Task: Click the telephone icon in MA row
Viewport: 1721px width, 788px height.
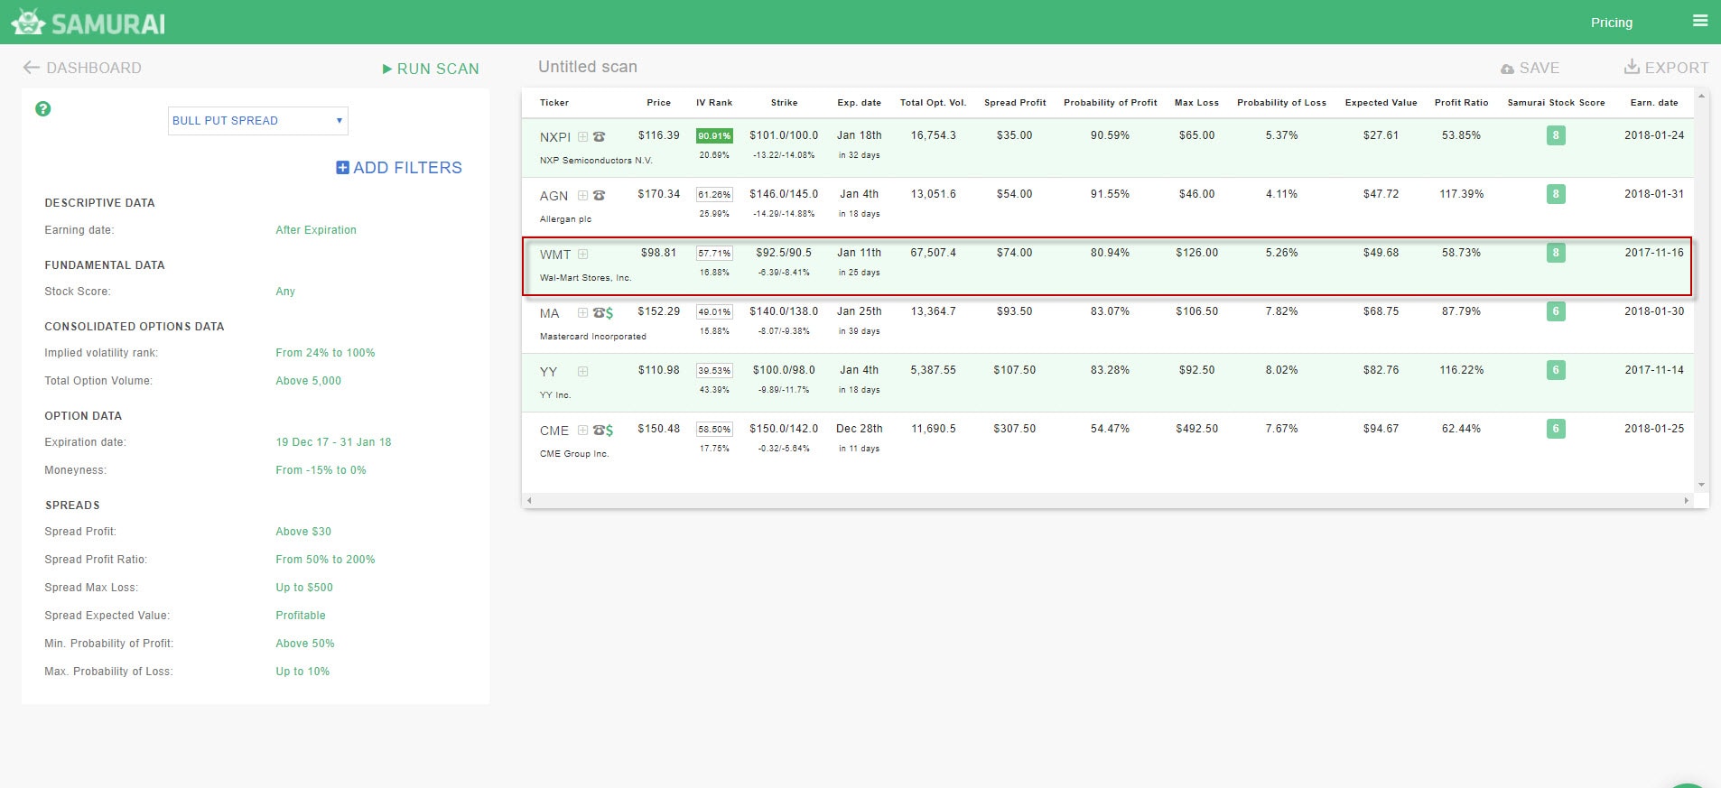Action: (598, 313)
